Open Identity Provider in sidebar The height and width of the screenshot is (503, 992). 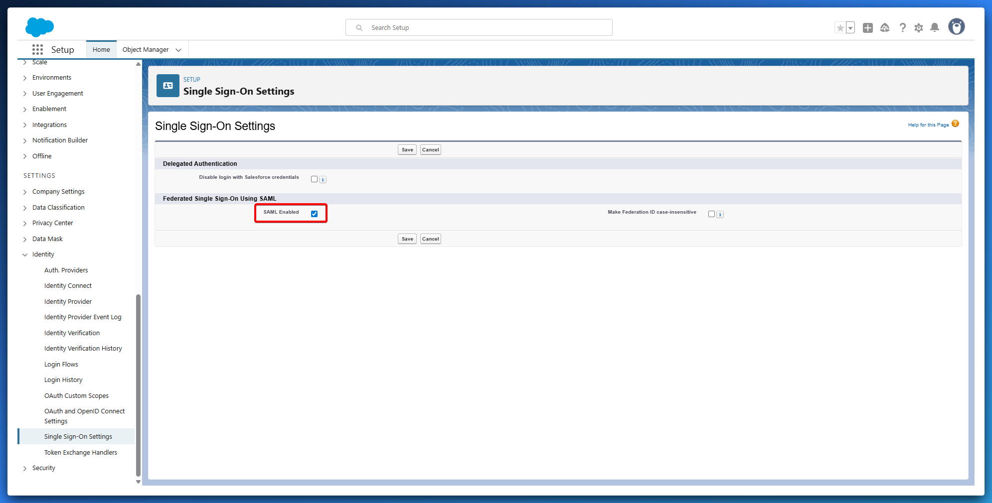pos(68,301)
